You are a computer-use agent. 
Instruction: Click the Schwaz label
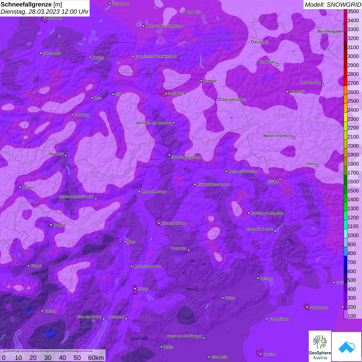(x=210, y=81)
